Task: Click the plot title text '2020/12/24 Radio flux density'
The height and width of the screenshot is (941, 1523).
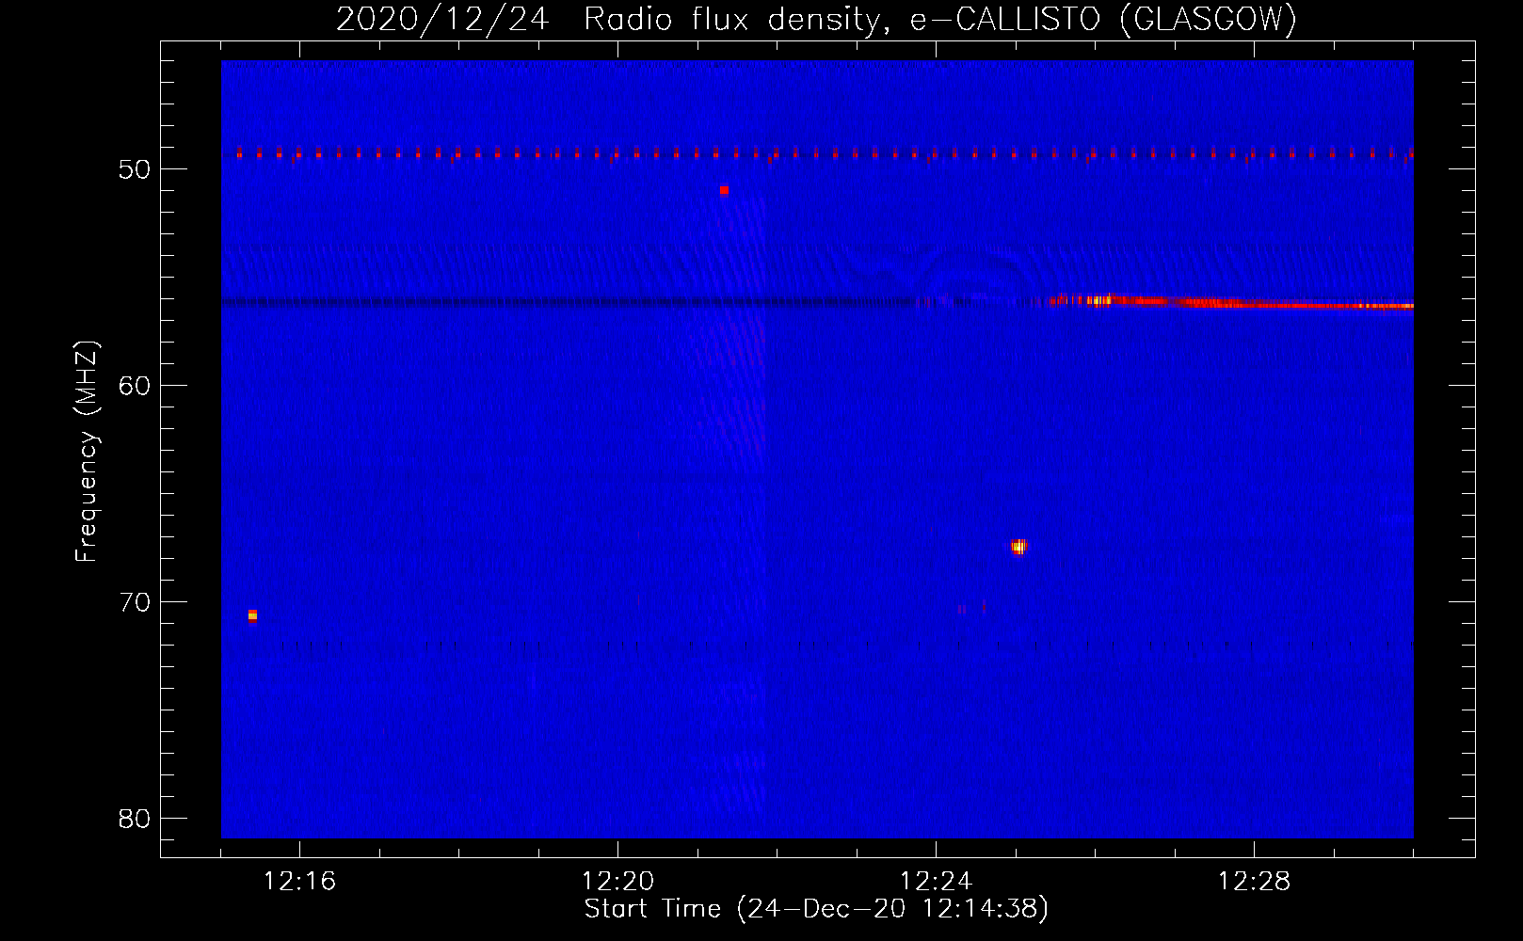Action: point(611,20)
